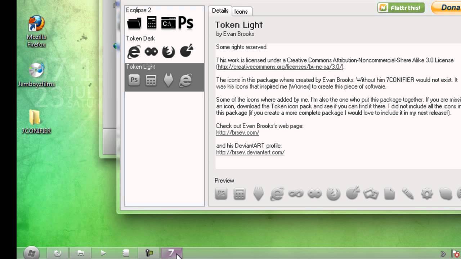Screen dimensions: 461x259
Task: Expand hidden tray icons double chevron
Action: 443,254
